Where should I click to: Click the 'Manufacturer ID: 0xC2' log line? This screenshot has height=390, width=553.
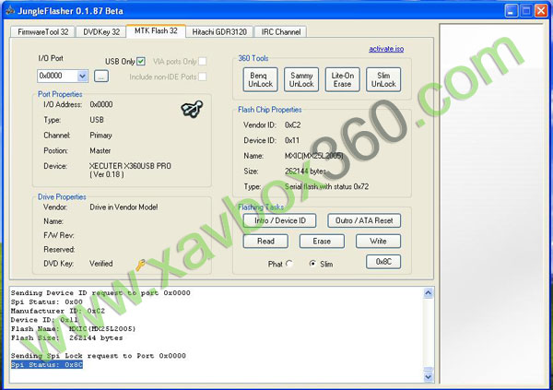tap(57, 311)
